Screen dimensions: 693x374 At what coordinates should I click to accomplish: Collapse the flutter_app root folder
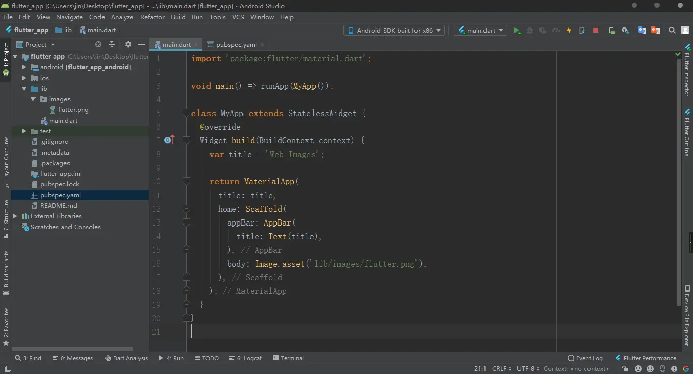(x=15, y=57)
